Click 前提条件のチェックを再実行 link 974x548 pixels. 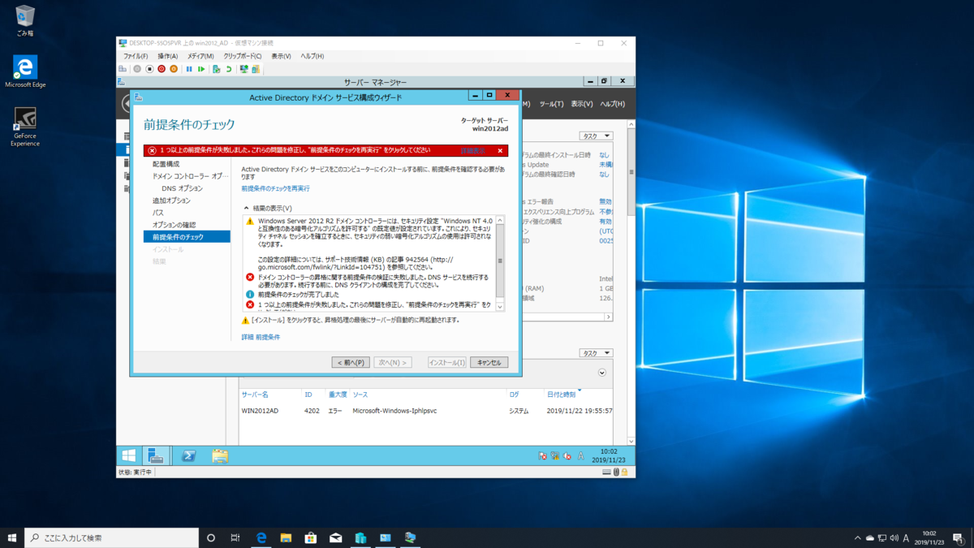(275, 188)
